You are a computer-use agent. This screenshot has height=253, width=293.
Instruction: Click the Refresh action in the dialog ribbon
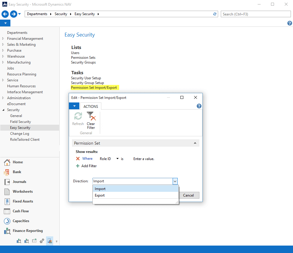(78, 119)
